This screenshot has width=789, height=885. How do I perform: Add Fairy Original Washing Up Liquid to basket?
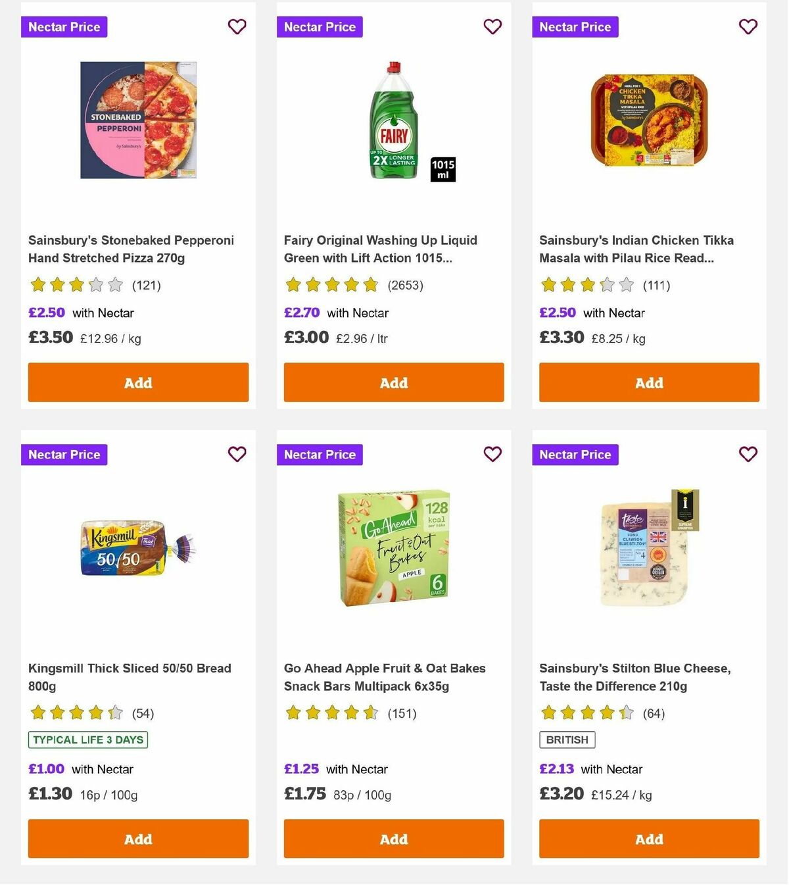[393, 382]
